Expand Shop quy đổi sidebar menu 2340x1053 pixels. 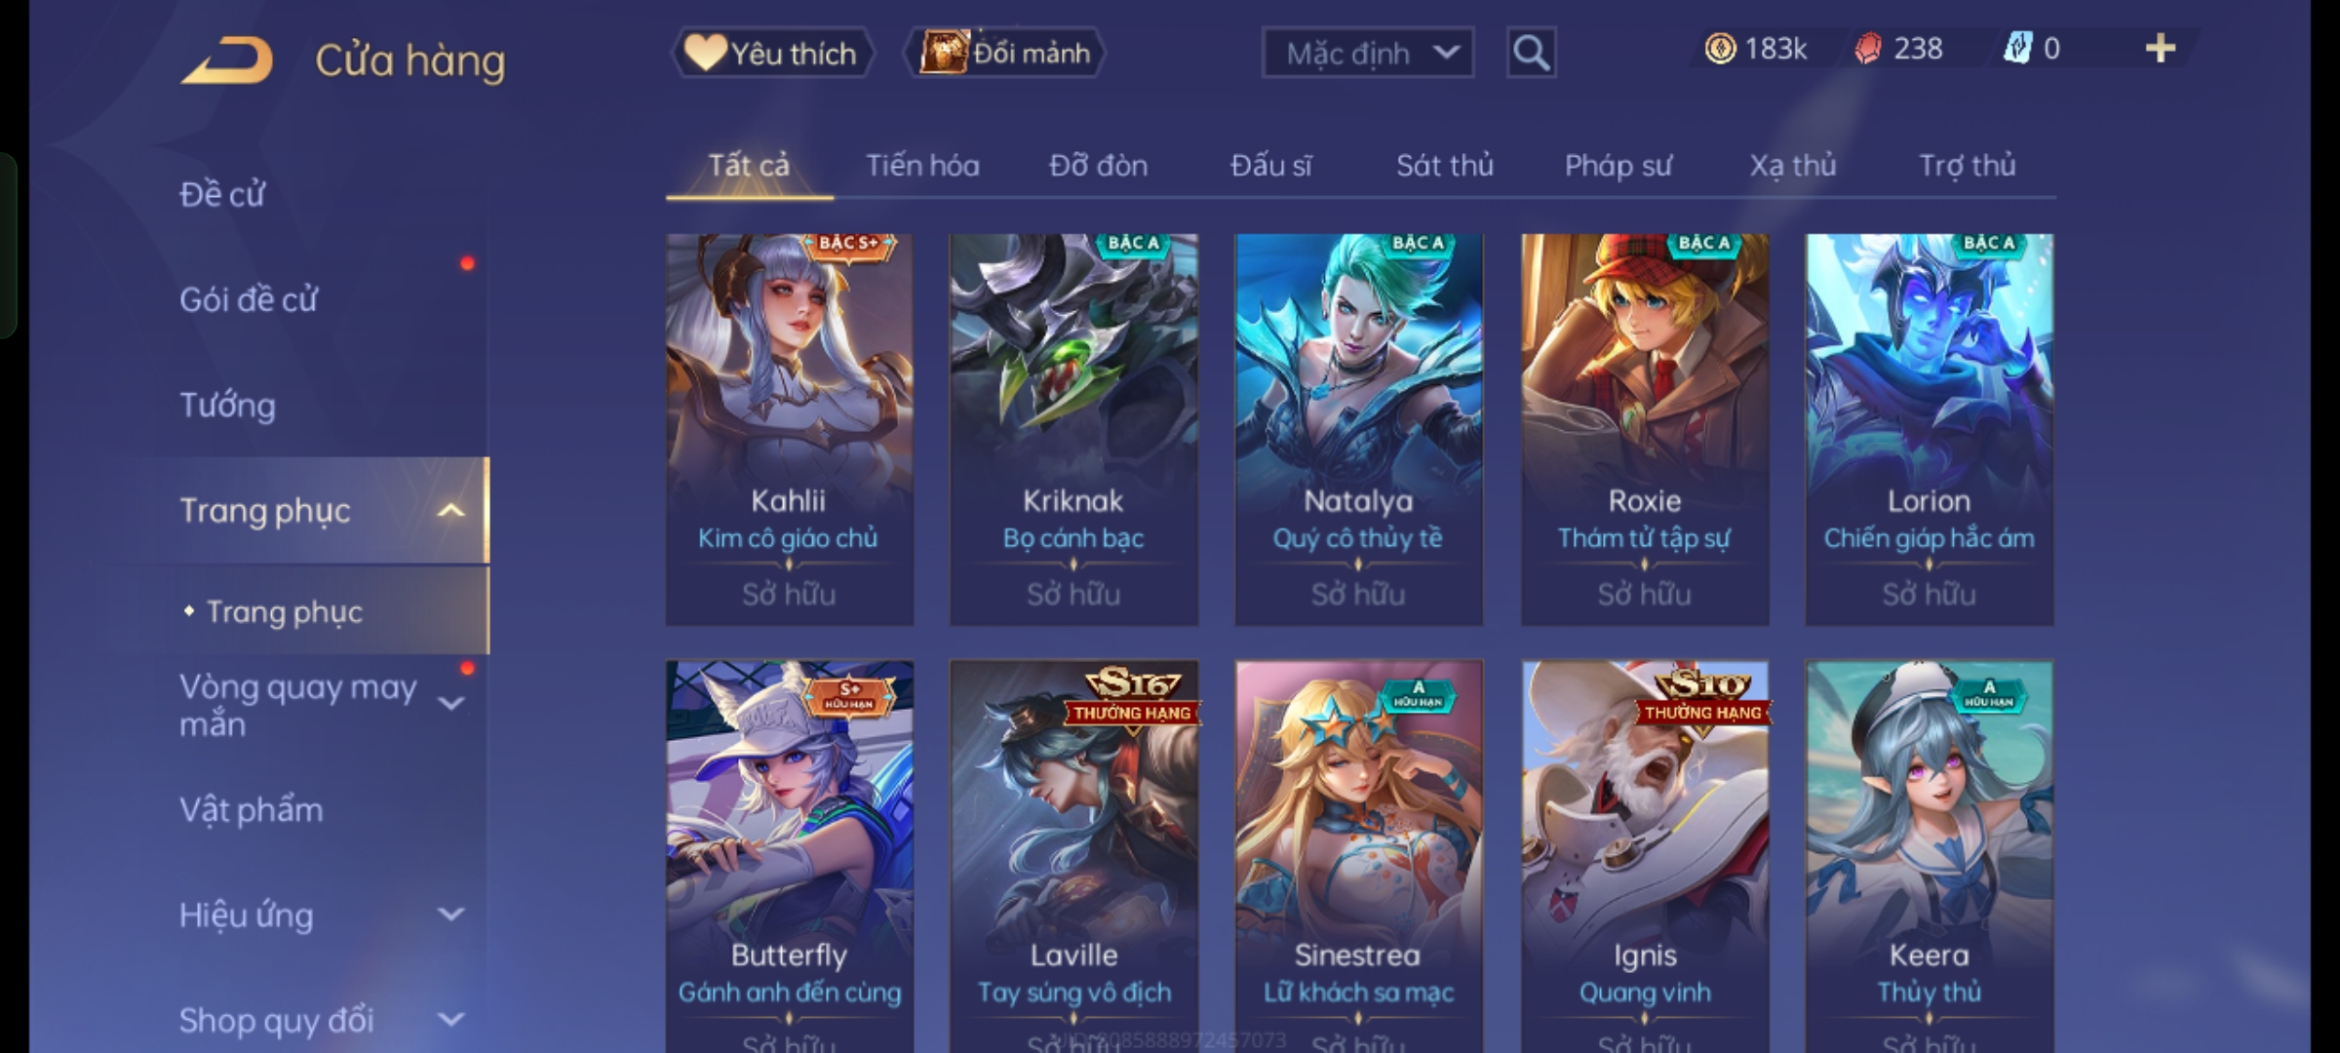[x=450, y=1020]
